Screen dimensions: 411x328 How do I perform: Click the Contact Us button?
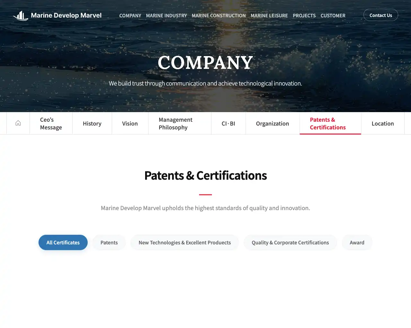click(x=380, y=15)
